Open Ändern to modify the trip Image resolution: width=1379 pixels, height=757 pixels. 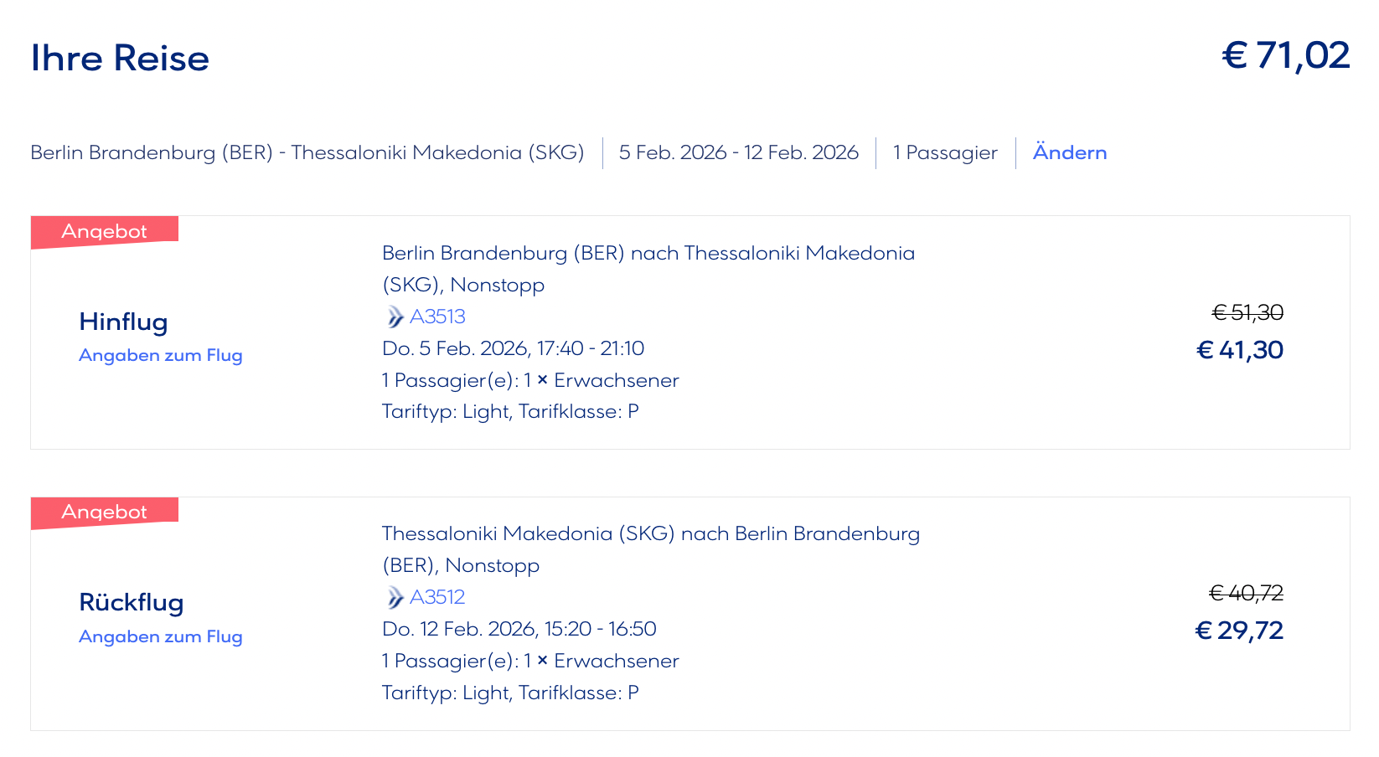1069,152
